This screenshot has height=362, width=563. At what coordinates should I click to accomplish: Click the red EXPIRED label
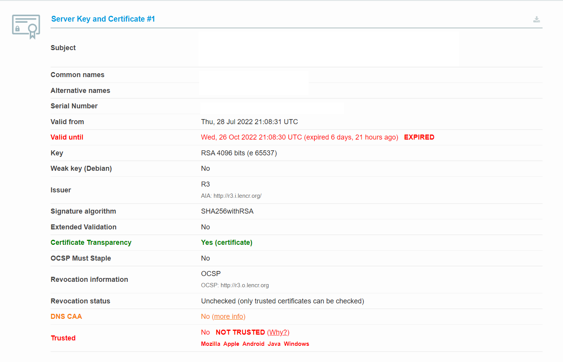[419, 137]
